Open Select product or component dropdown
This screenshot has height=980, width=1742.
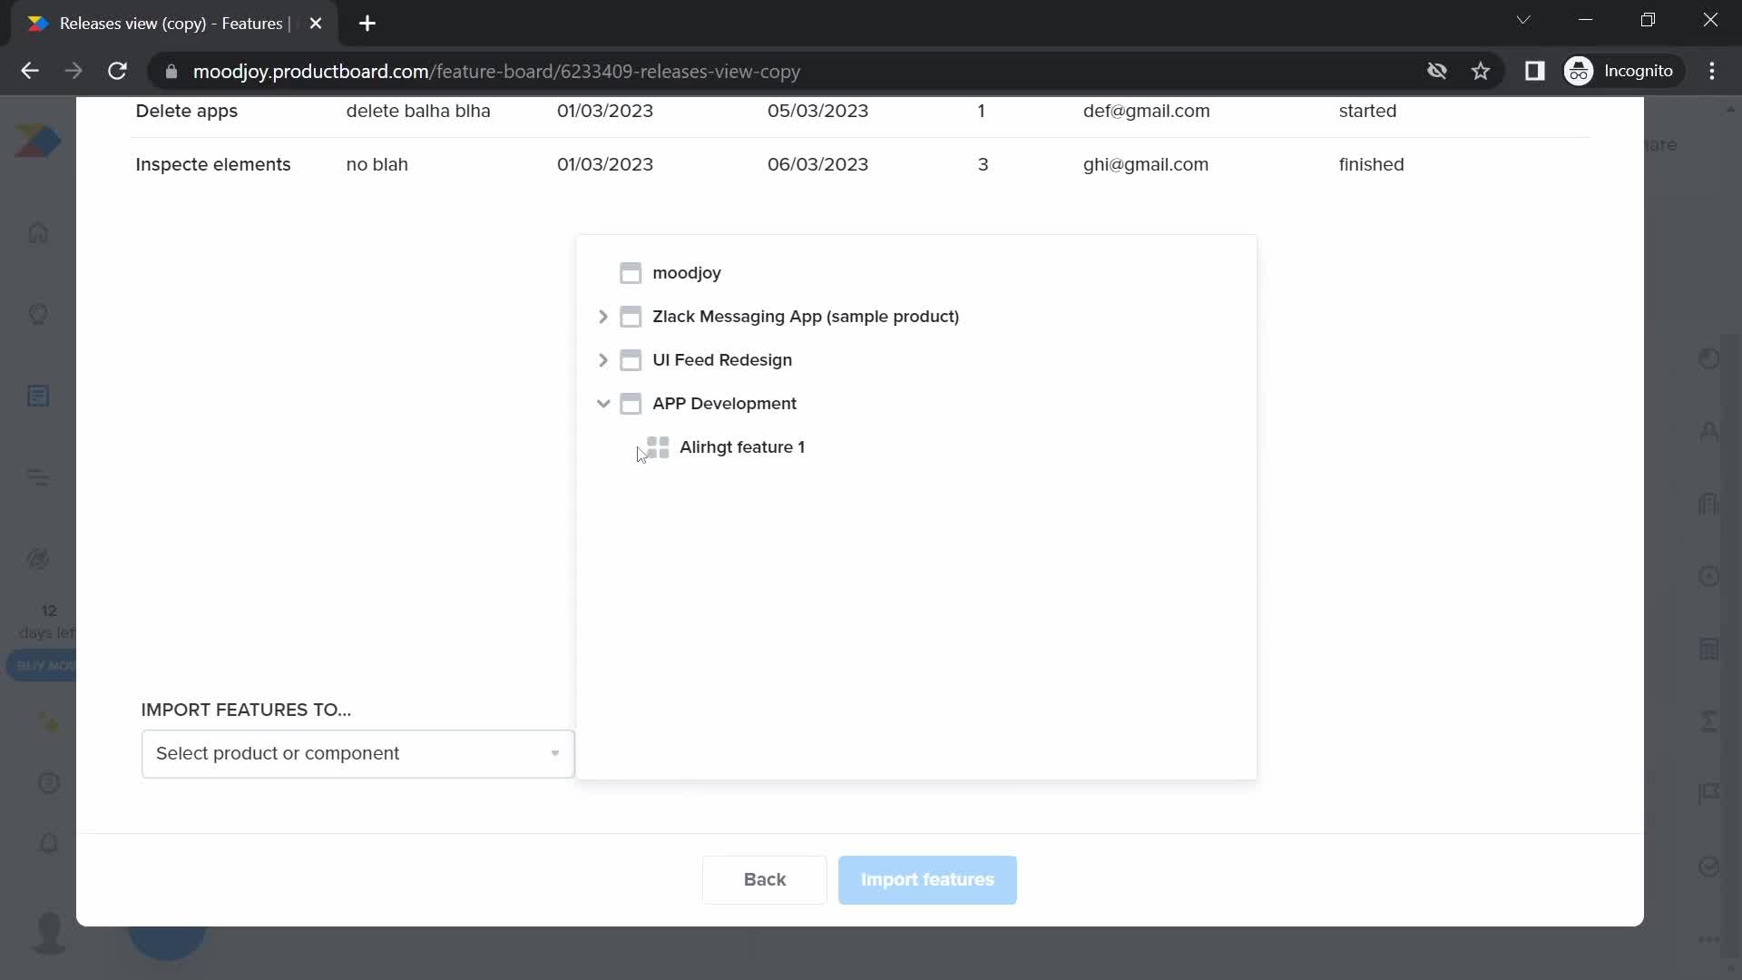click(357, 754)
